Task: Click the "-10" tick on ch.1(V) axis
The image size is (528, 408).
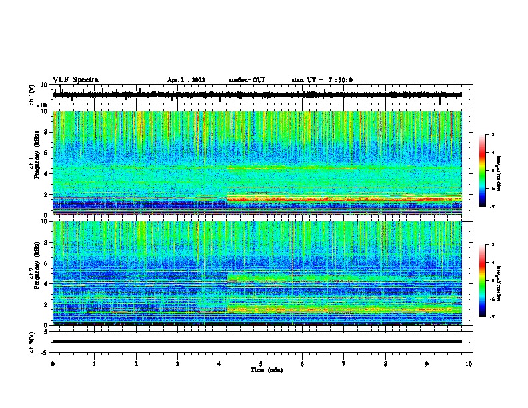Action: (43, 105)
